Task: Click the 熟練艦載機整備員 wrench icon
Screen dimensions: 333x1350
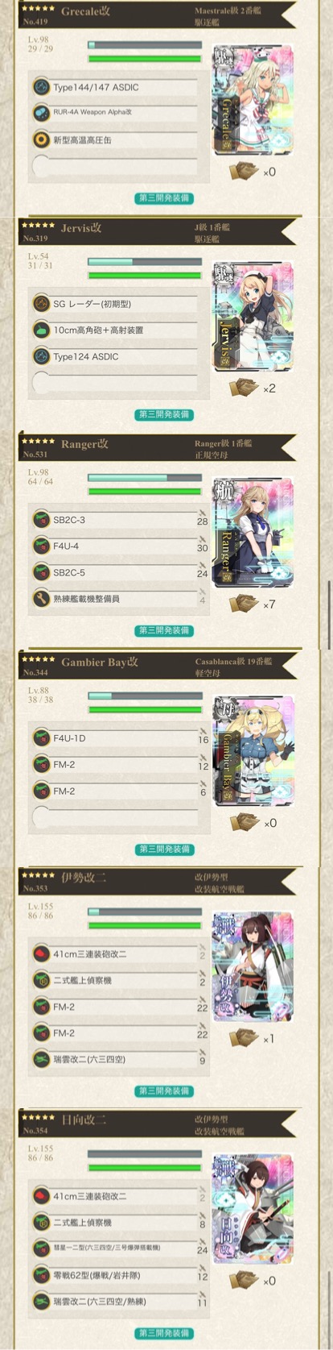Action: click(42, 599)
